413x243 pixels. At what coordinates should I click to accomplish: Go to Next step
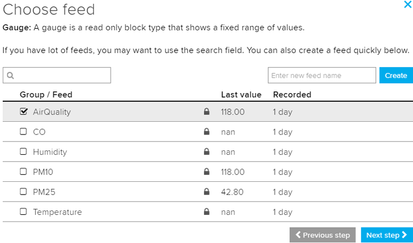point(387,235)
